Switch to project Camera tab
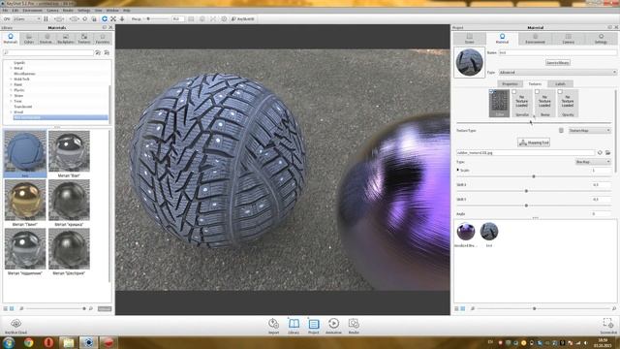 click(569, 39)
